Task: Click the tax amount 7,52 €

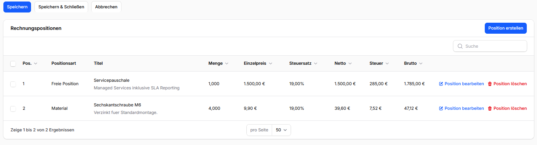Action: click(x=375, y=109)
